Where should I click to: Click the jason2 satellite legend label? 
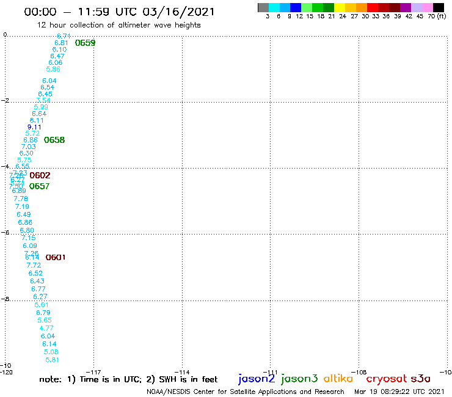pyautogui.click(x=257, y=379)
